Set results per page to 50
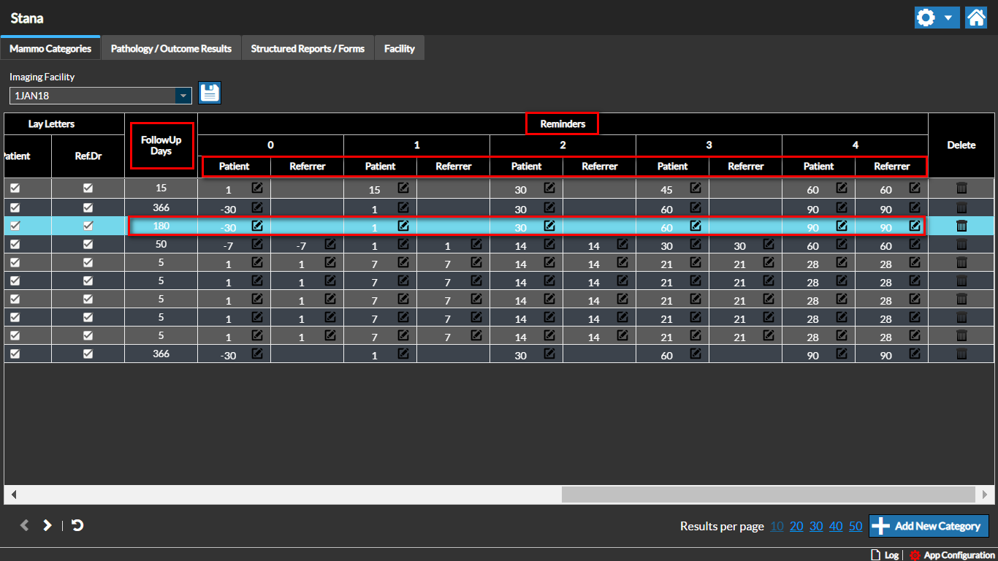Screen dimensions: 998x561 856,526
